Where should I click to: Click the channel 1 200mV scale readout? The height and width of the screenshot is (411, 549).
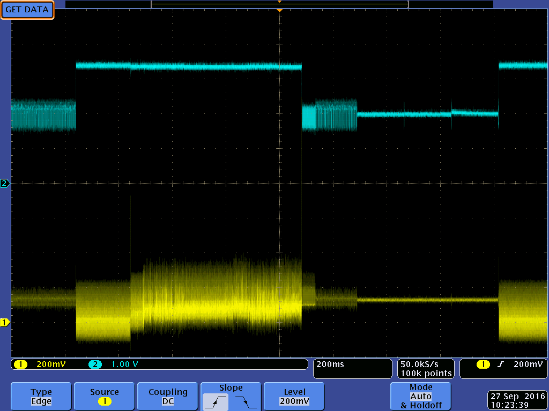51,364
